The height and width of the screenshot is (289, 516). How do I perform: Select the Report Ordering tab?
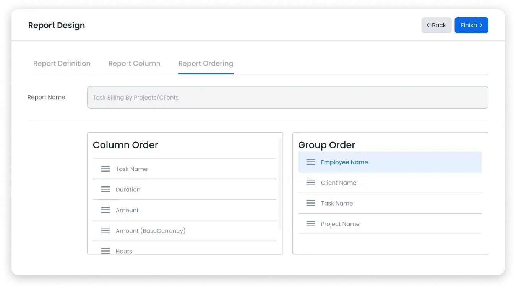click(x=206, y=64)
